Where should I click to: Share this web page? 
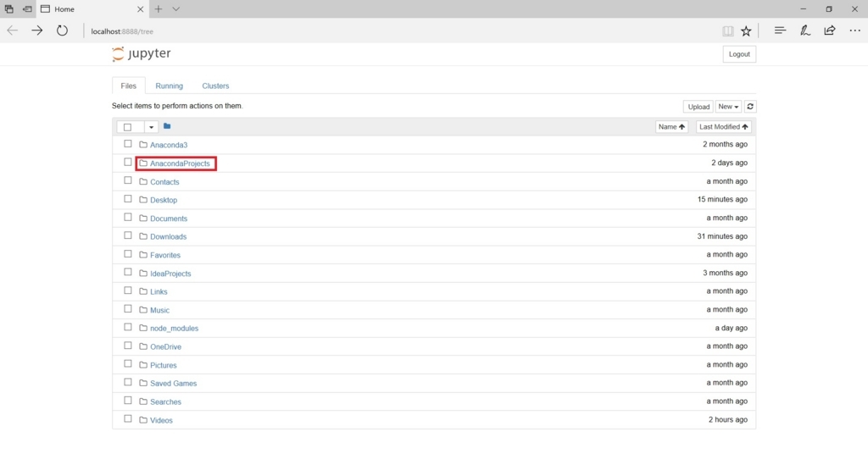830,31
